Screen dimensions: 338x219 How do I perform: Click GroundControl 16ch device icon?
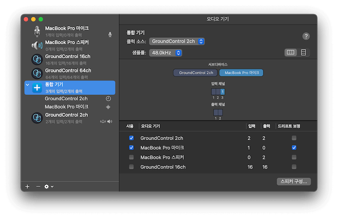click(x=37, y=59)
